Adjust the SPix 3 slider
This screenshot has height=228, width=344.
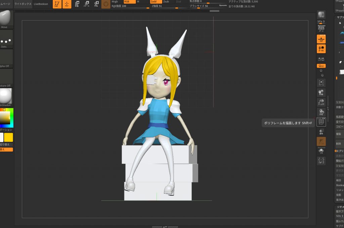pyautogui.click(x=321, y=22)
